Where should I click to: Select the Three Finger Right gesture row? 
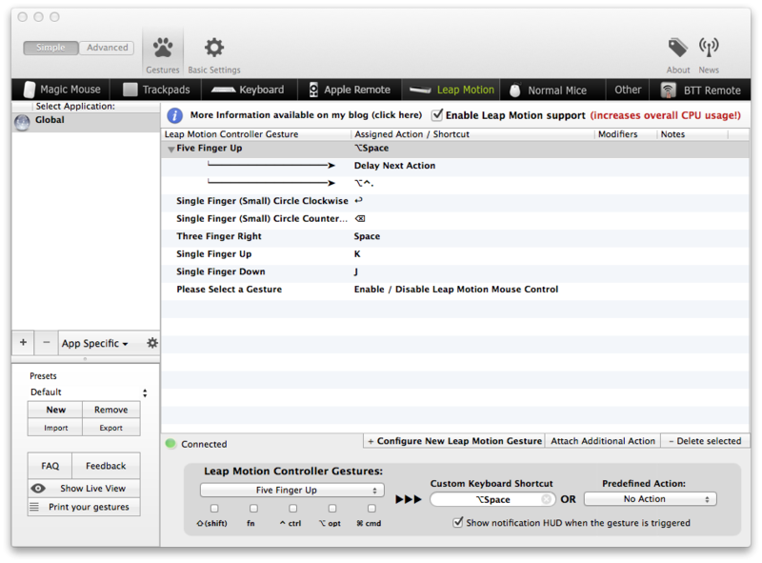[455, 236]
